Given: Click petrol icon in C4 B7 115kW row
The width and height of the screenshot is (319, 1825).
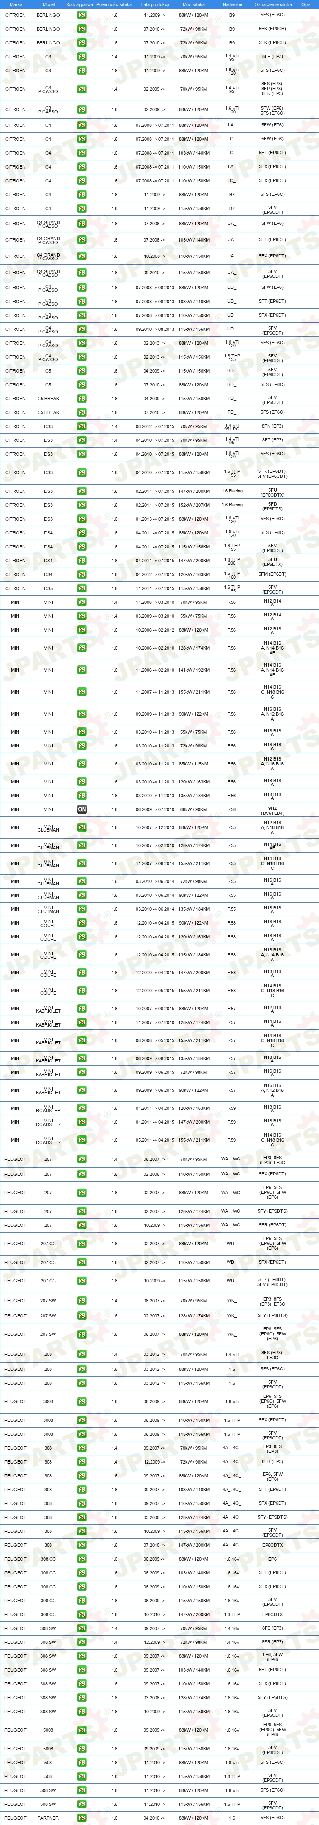Looking at the screenshot, I should point(82,209).
